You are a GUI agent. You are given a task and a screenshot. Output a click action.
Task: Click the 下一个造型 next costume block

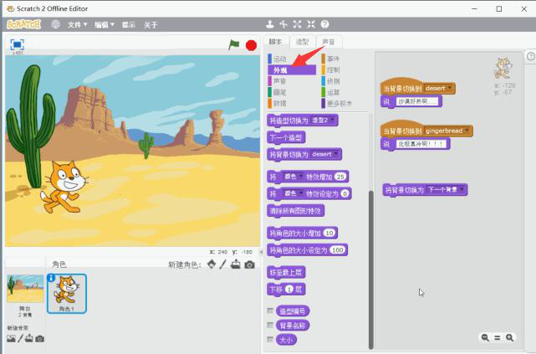[286, 137]
